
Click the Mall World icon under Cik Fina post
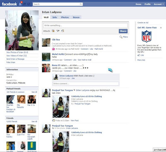click(53, 49)
